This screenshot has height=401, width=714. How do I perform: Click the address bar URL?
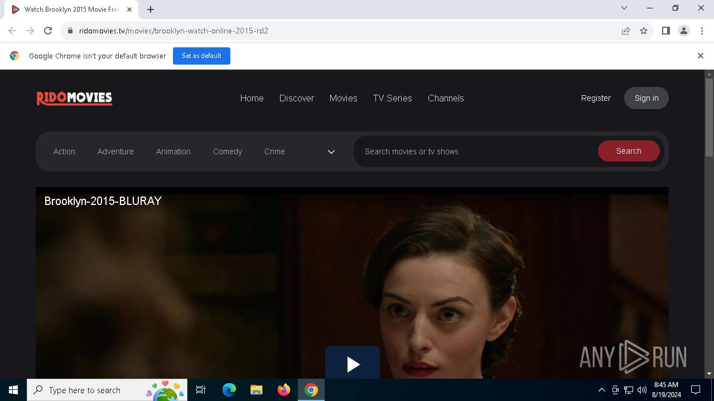(x=173, y=31)
